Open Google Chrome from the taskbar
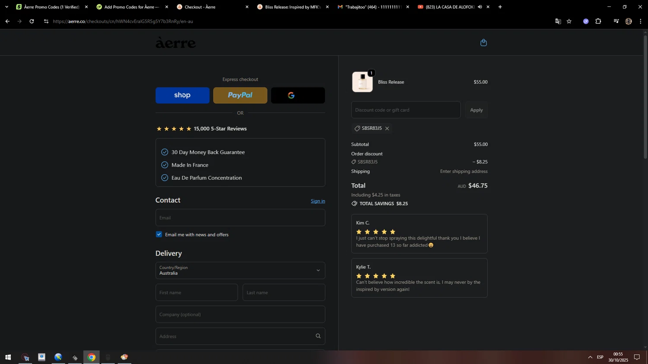 [x=92, y=357]
